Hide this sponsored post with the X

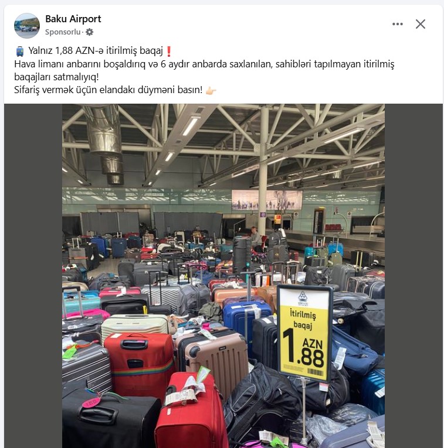pos(421,24)
